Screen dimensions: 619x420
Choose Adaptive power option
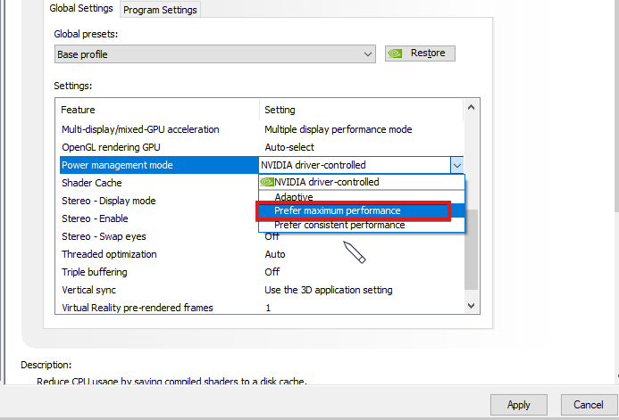(x=362, y=196)
